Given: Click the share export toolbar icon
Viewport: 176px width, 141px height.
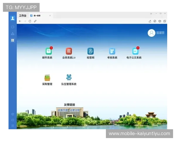Looking at the screenshot, I should pyautogui.click(x=150, y=21).
